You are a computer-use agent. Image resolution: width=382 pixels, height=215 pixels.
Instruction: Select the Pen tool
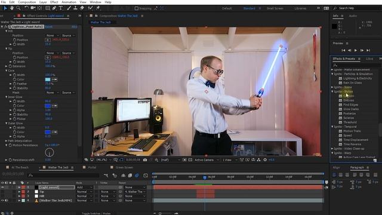pos(54,8)
